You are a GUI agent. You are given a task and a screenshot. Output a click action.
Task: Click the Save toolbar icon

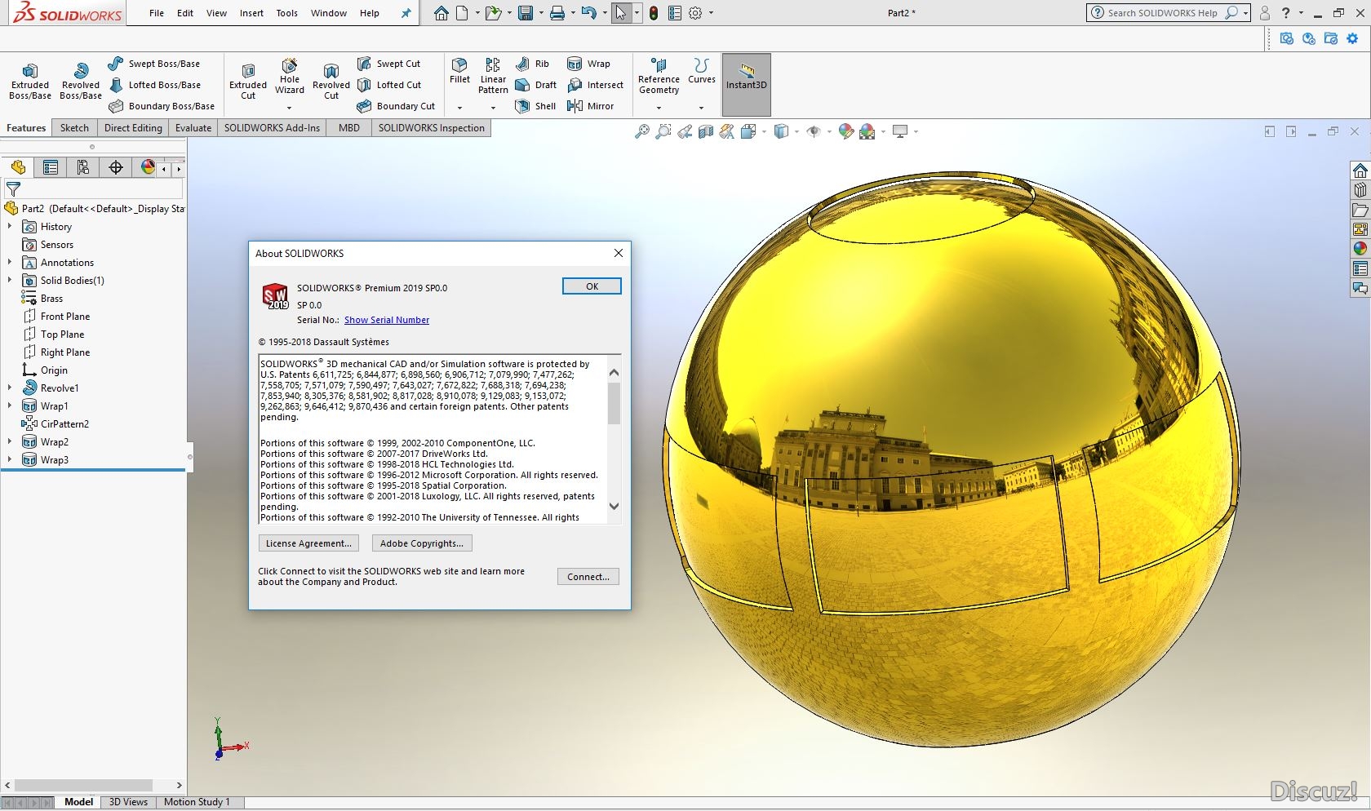point(526,13)
